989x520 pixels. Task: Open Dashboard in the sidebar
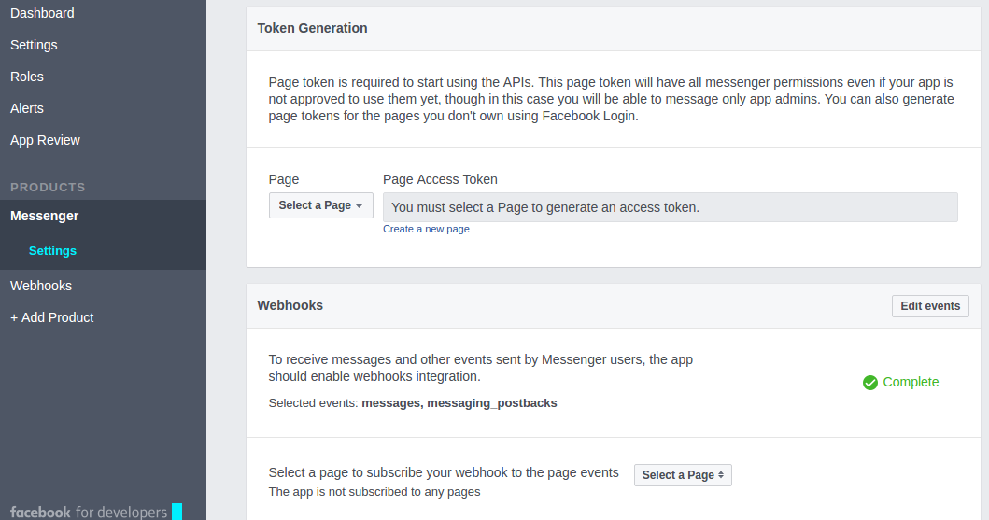[x=42, y=13]
